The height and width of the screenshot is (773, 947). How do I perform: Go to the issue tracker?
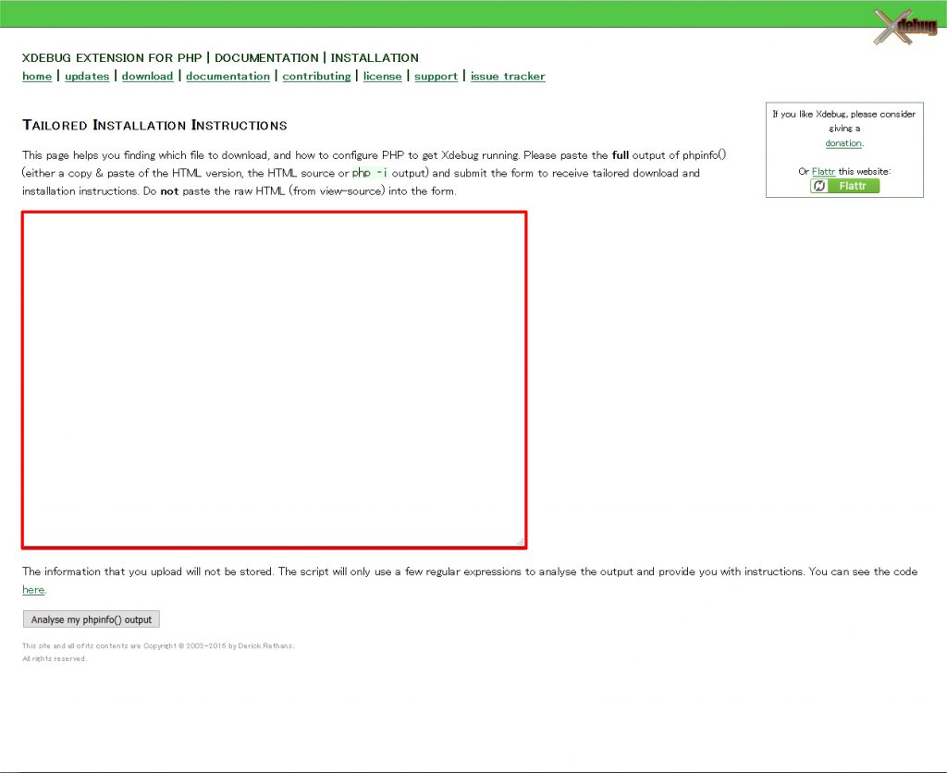(508, 76)
